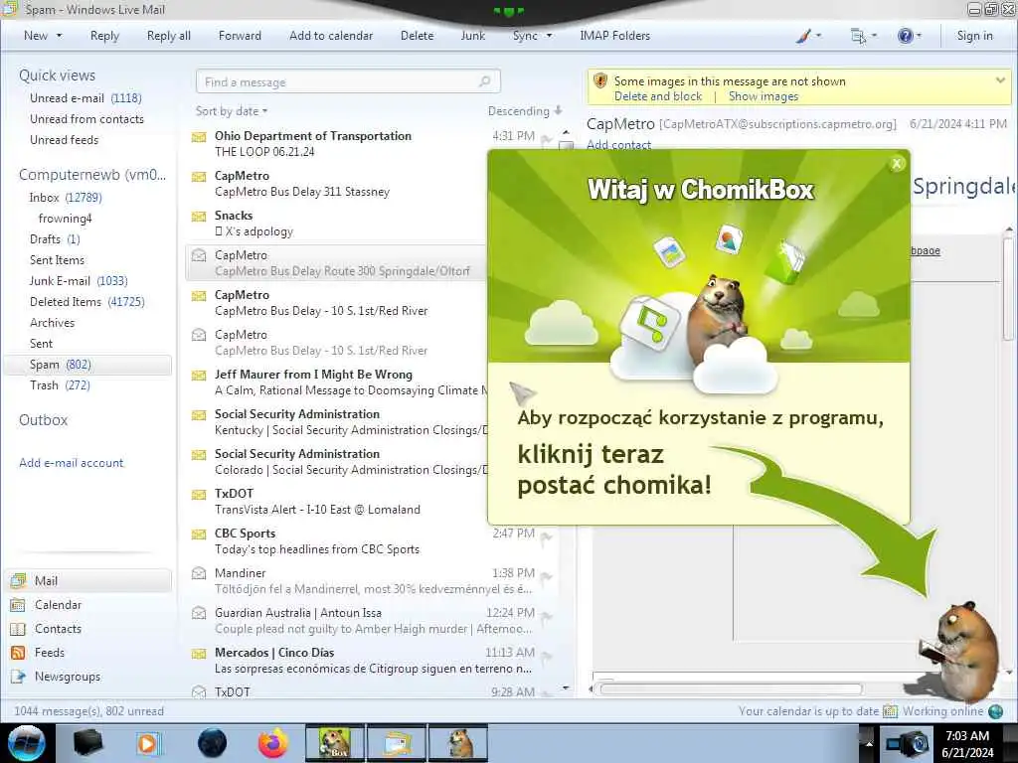The image size is (1018, 763).
Task: Open the New message dropdown arrow
Action: [59, 36]
